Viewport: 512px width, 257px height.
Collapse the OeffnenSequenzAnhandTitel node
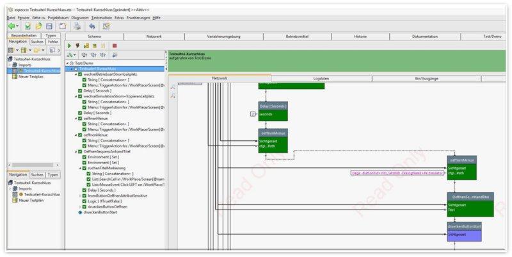click(76, 152)
